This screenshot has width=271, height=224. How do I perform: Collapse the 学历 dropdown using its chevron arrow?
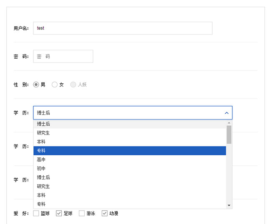point(226,113)
